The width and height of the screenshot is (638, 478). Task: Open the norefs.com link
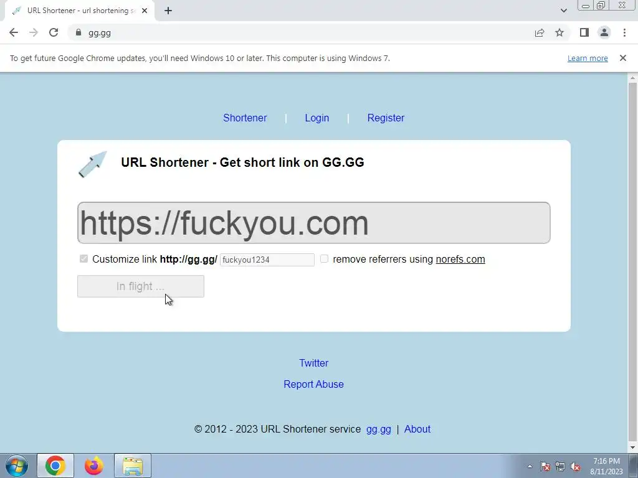[460, 260]
